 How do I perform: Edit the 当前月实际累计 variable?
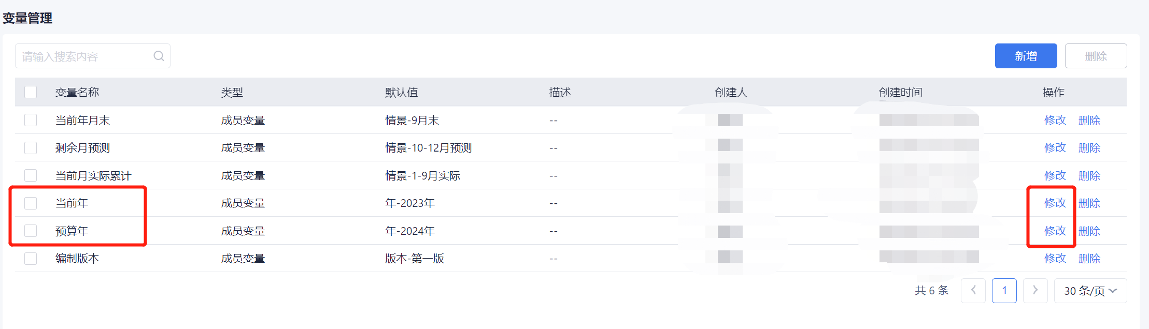pyautogui.click(x=1055, y=175)
